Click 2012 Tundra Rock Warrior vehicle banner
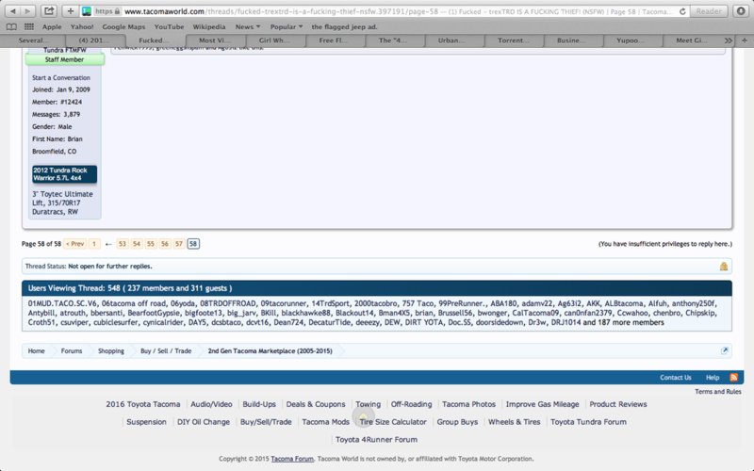The width and height of the screenshot is (754, 471). coord(64,174)
